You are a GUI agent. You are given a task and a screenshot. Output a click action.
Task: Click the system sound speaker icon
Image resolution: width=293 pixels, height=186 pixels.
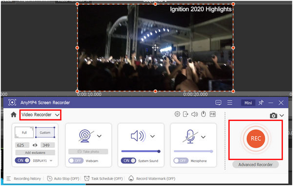pos(138,136)
